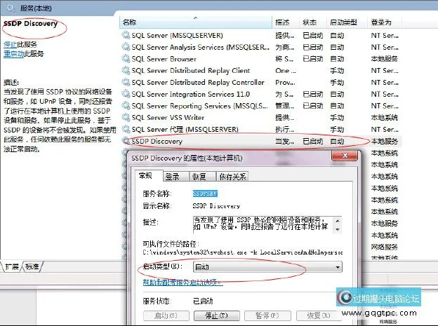This screenshot has width=438, height=326.
Task: Click the SSDP Discovery service gear icon
Action: click(x=126, y=141)
